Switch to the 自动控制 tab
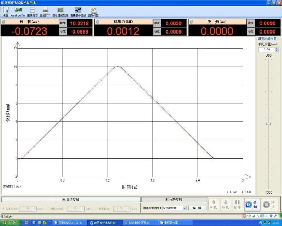The height and width of the screenshot is (226, 282). [71, 200]
